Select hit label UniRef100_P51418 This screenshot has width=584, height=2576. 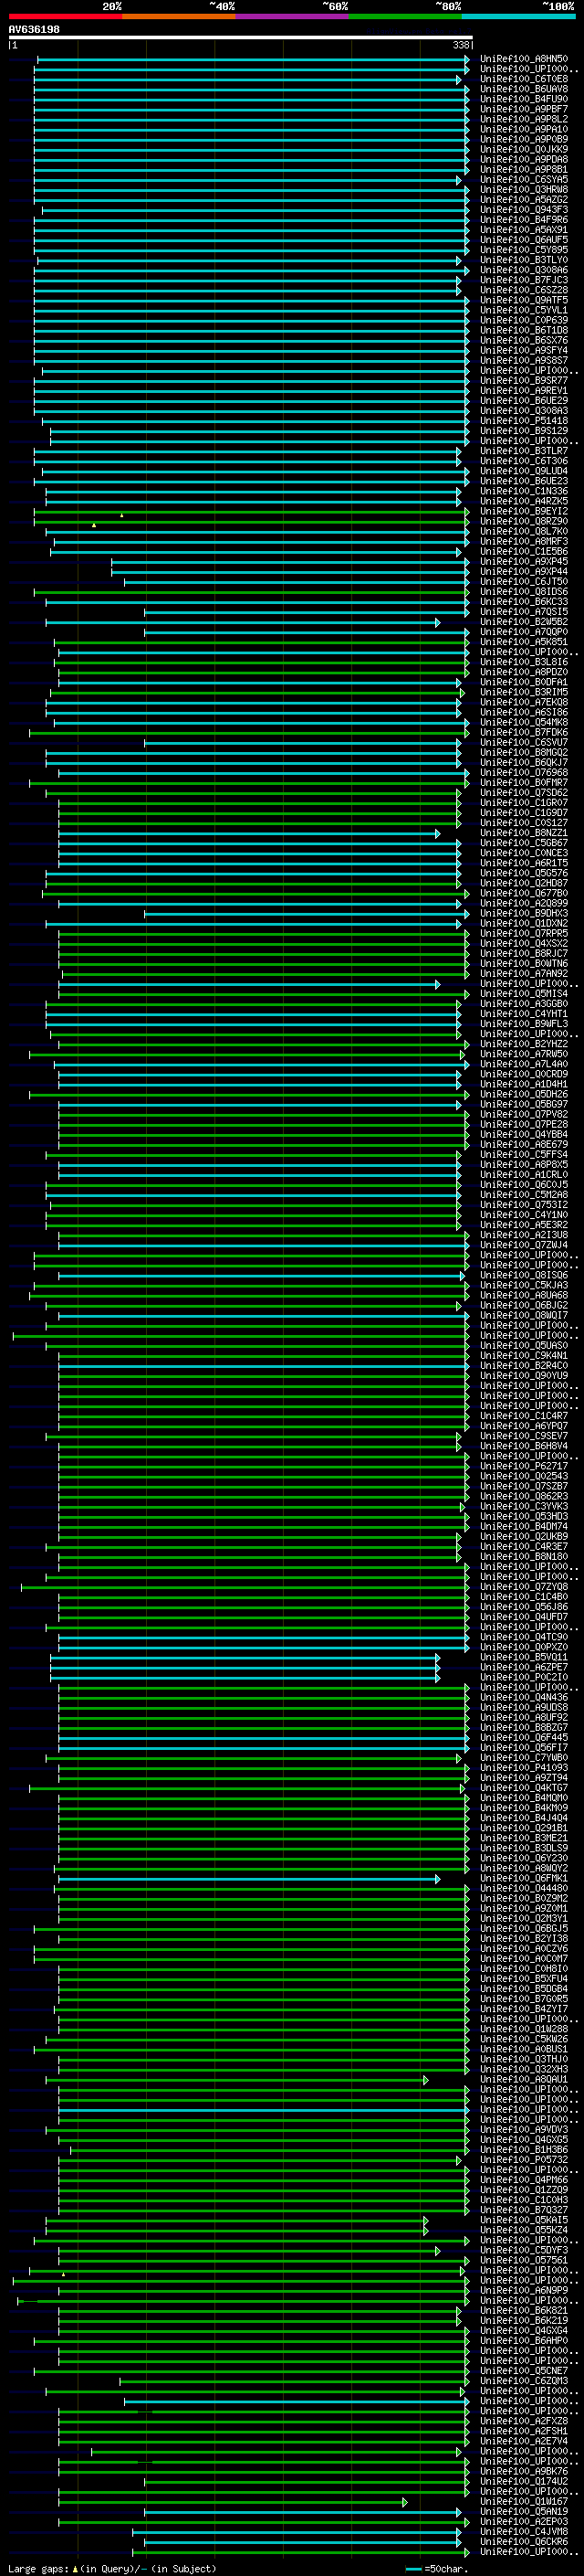point(524,421)
